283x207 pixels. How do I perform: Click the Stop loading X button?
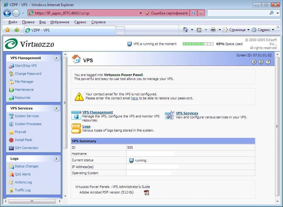click(201, 13)
